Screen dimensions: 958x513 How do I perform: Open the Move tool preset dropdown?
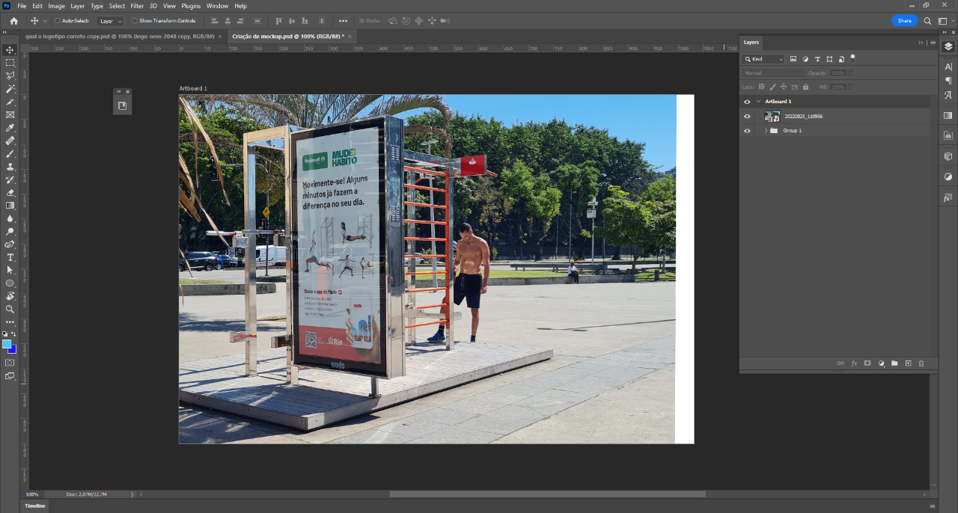click(x=45, y=21)
